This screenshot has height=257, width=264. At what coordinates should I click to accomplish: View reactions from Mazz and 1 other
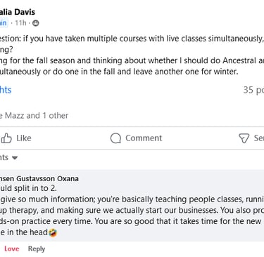coord(34,116)
